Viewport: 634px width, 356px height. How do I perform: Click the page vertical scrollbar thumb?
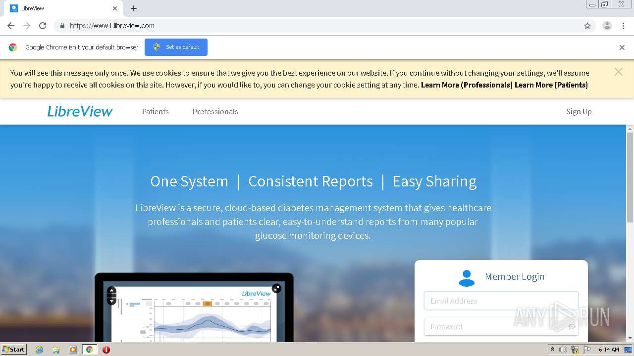click(630, 177)
